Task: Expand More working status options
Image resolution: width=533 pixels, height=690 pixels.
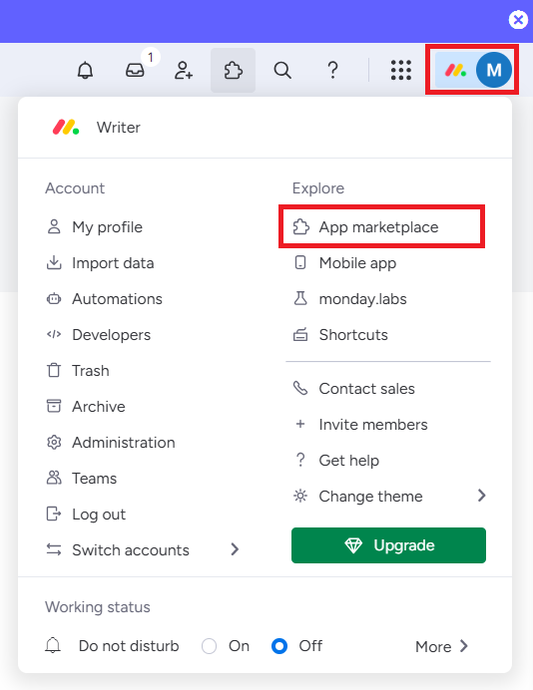Action: tap(441, 646)
